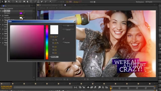Image resolution: width=161 pixels, height=91 pixels.
Task: Uncheck the Preview checkbox
Action: [63, 42]
